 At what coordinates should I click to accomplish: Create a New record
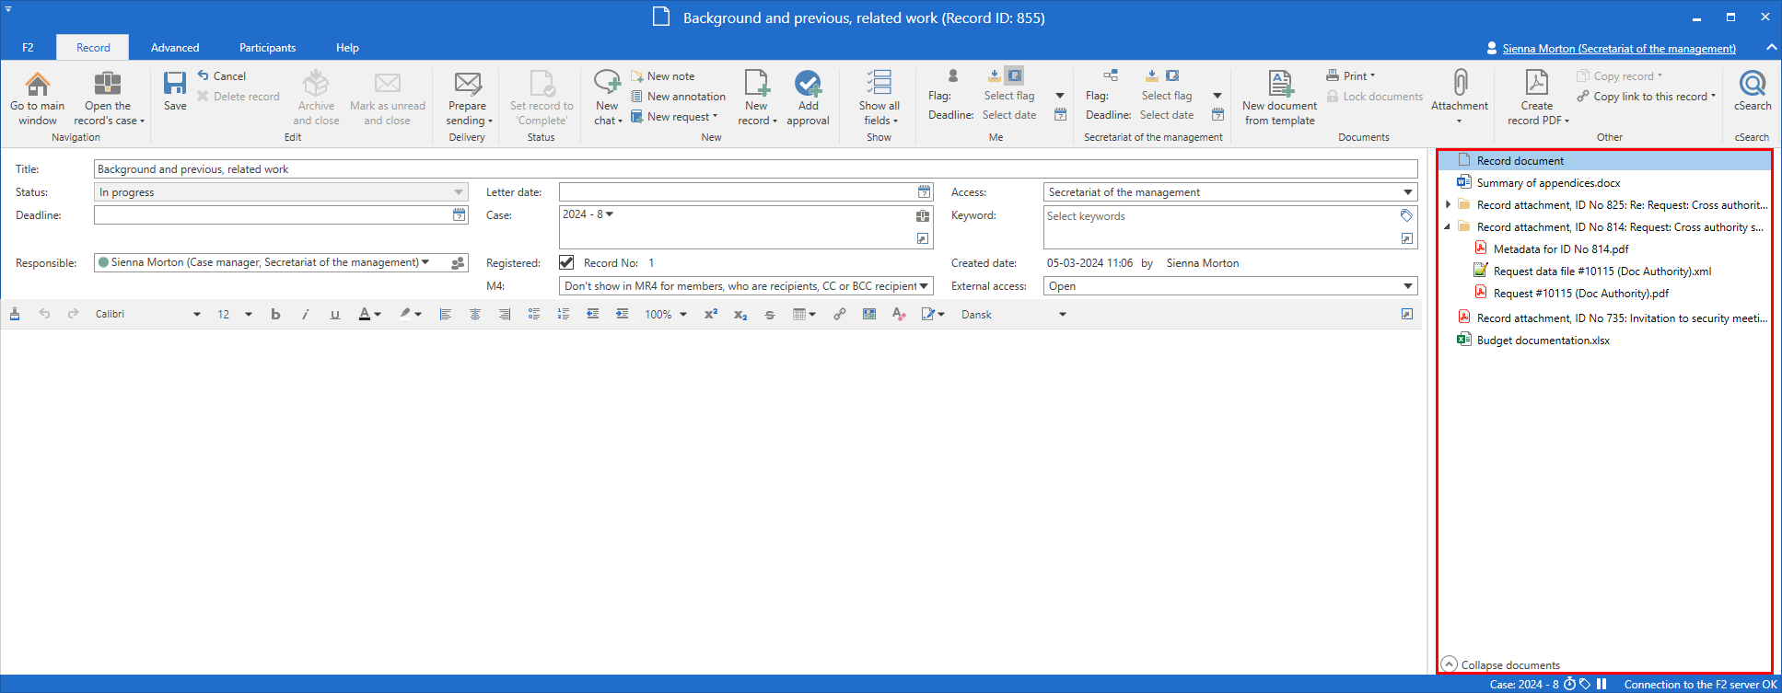[x=757, y=98]
